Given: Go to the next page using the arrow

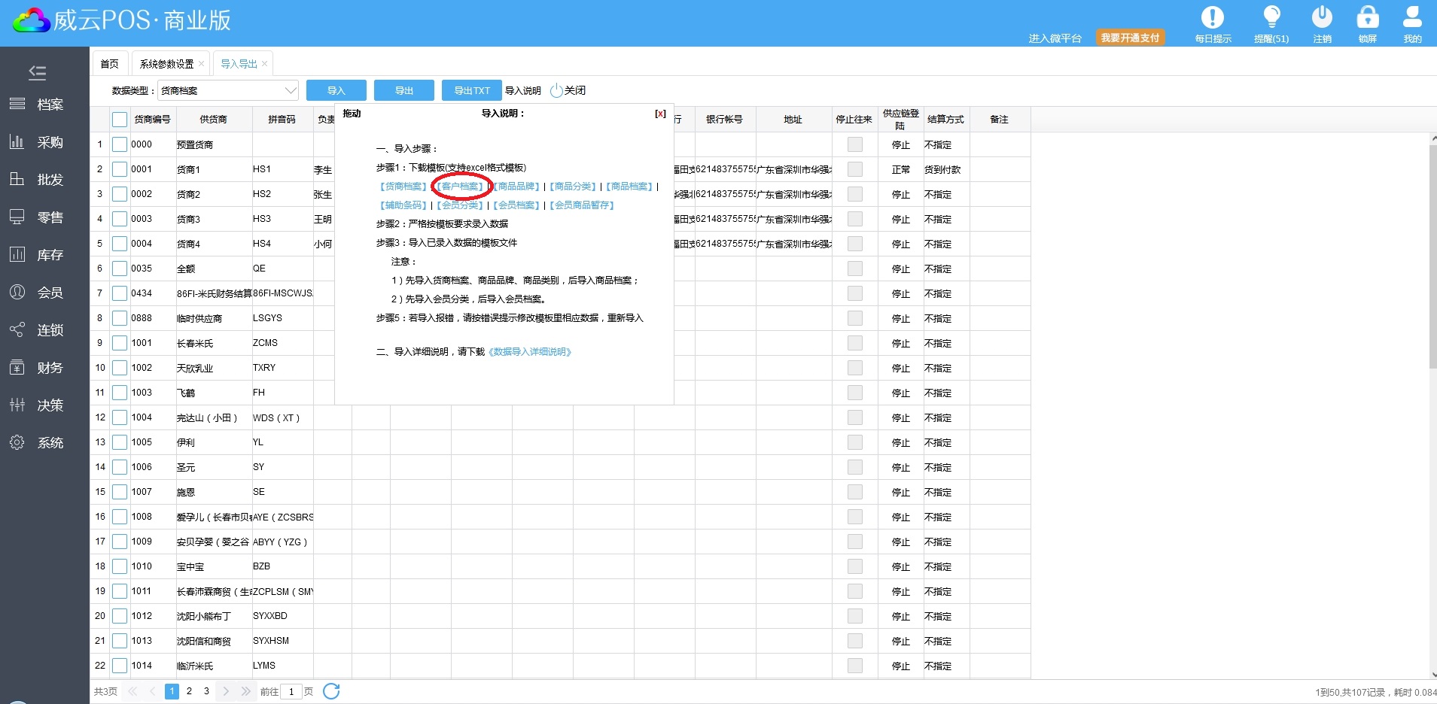Looking at the screenshot, I should pos(225,691).
